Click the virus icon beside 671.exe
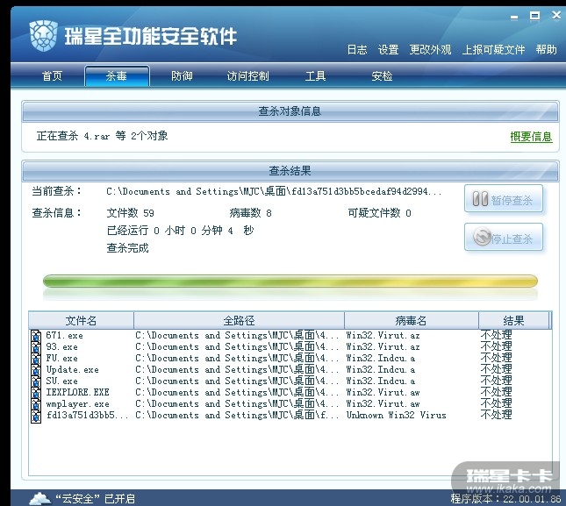The width and height of the screenshot is (566, 506). coord(36,336)
